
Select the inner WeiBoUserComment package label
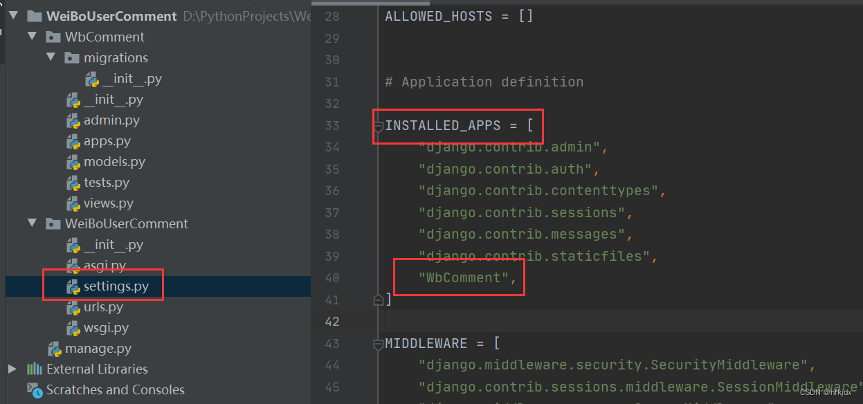point(127,223)
